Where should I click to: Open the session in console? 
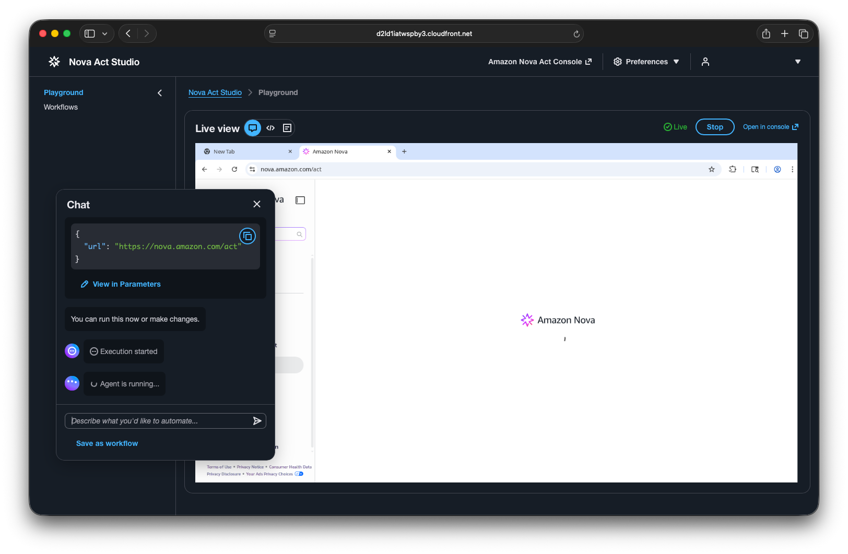[x=771, y=127]
